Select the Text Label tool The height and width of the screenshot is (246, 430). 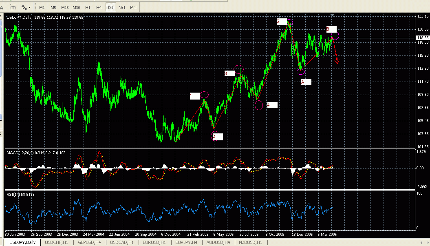13,7
